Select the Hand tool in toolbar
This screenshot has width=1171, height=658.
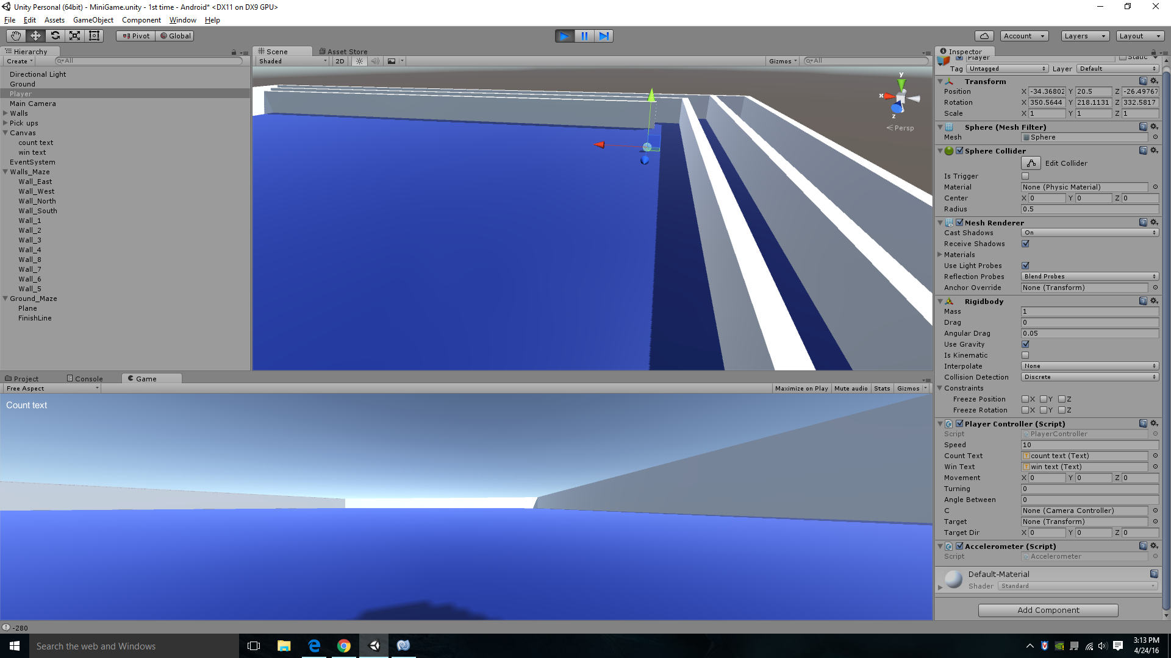tap(16, 36)
